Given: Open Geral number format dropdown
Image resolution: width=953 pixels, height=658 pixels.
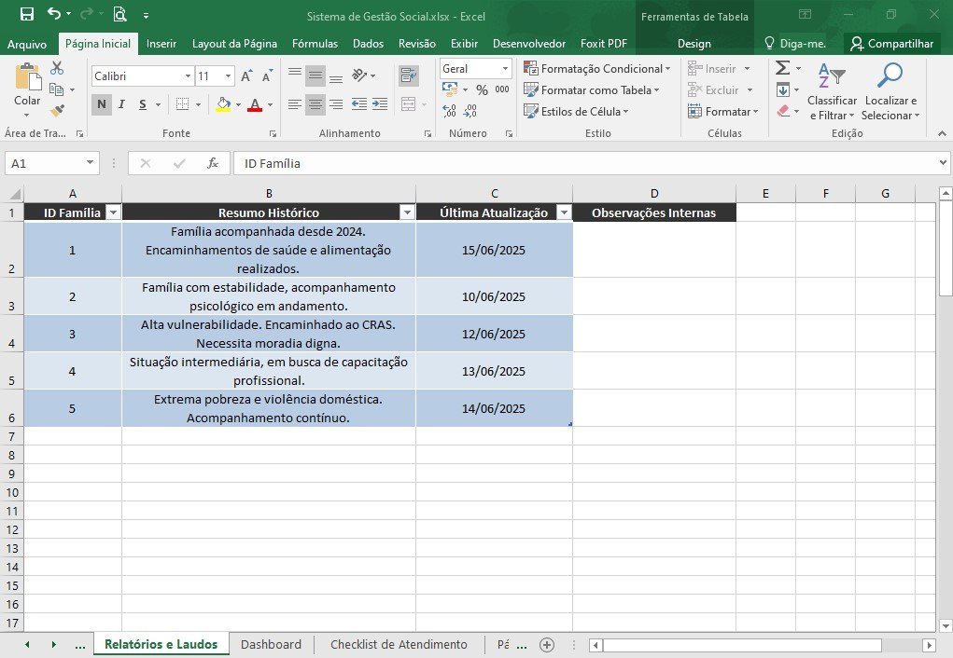Looking at the screenshot, I should (x=505, y=69).
